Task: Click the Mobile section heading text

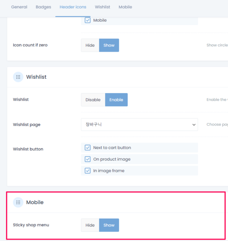Action: [x=35, y=202]
